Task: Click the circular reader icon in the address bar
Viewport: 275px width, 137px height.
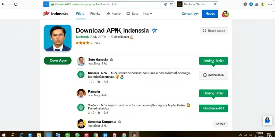Action: coord(165,4)
